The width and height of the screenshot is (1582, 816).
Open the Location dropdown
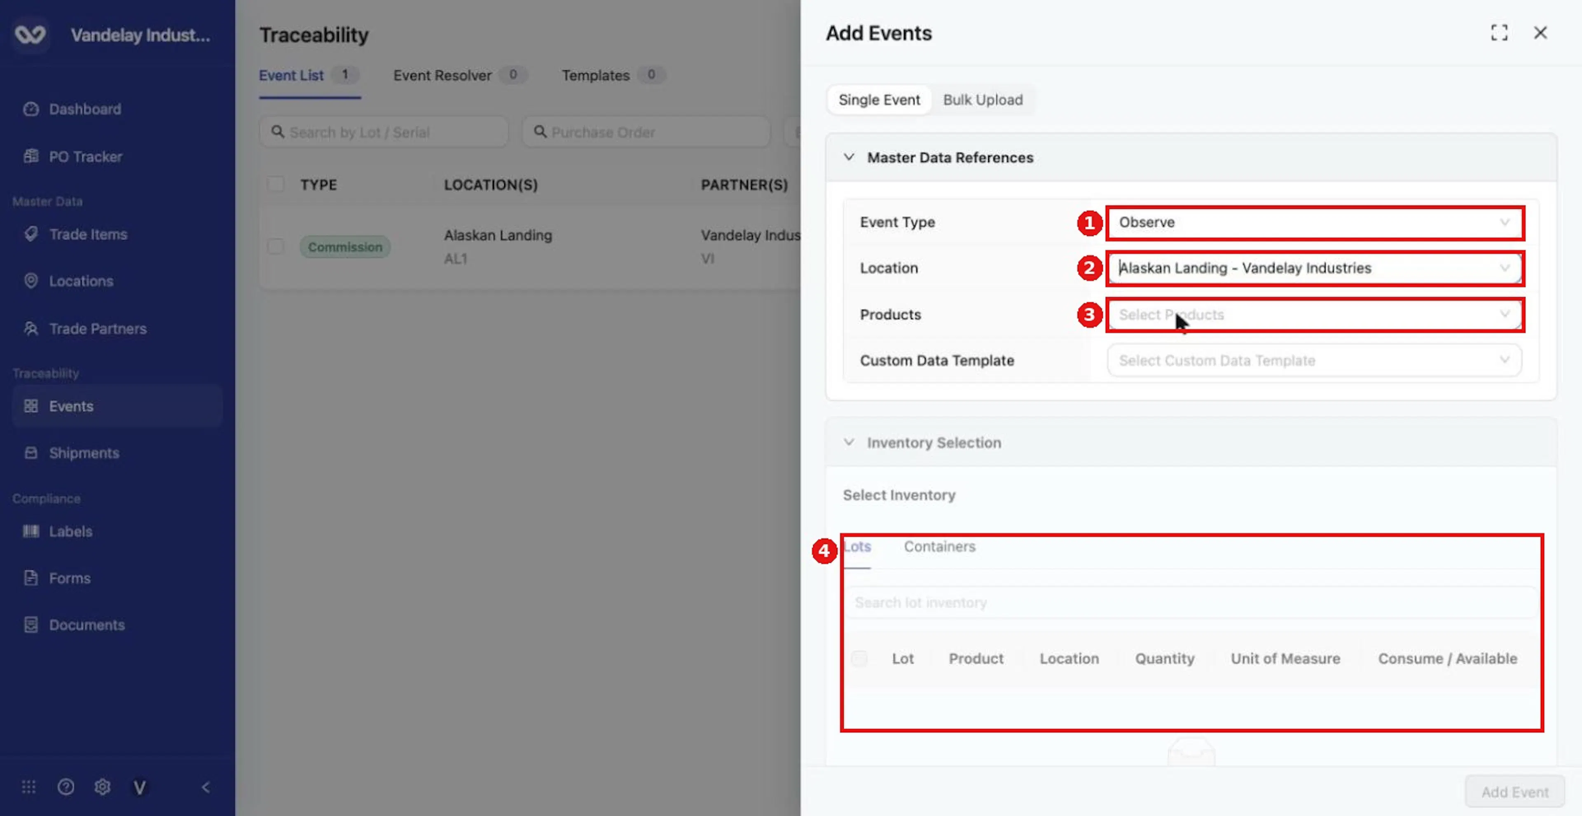pos(1314,268)
